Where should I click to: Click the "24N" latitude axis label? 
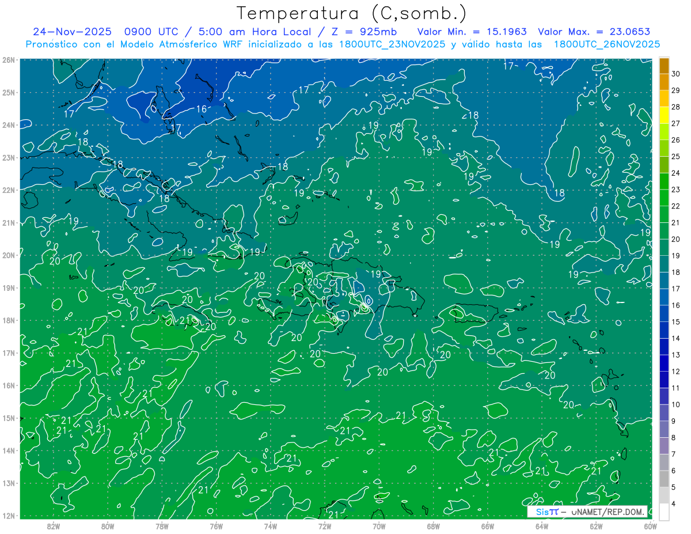(x=8, y=125)
